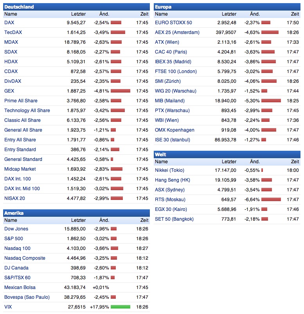Open General Standard index
The height and width of the screenshot is (314, 304).
(x=23, y=159)
